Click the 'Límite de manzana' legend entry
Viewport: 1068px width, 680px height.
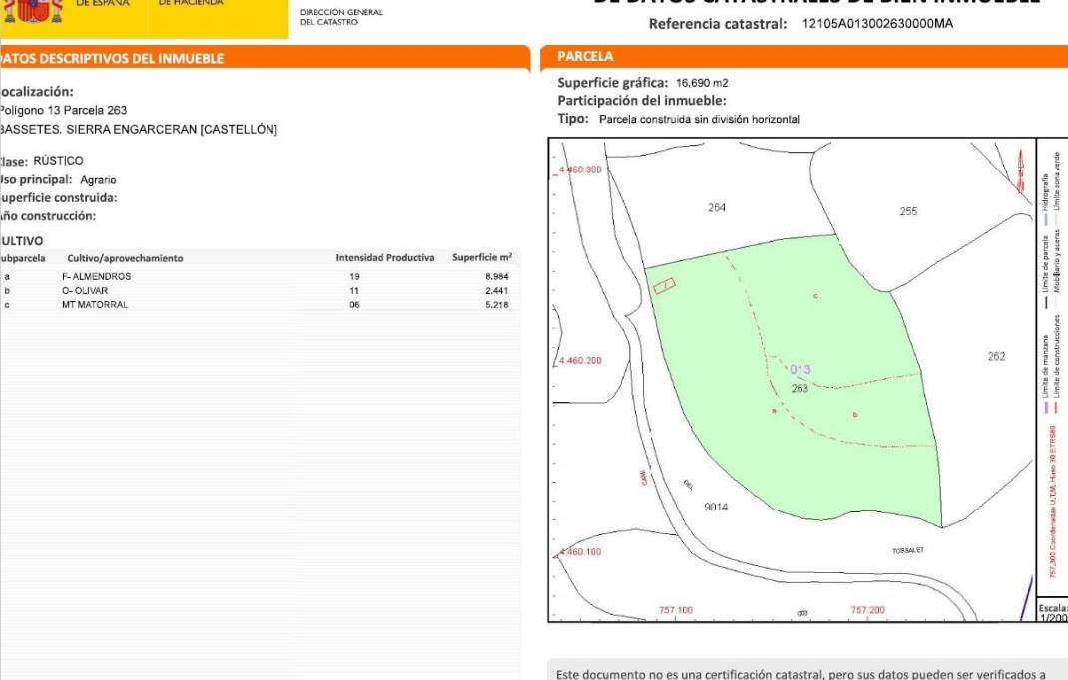[1045, 372]
